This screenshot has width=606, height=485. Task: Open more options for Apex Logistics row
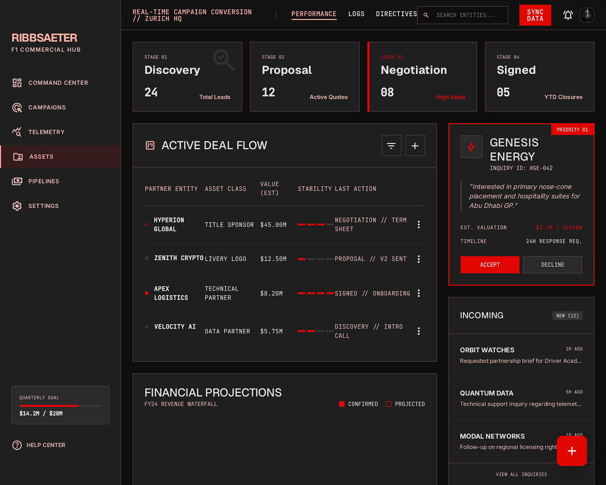419,293
